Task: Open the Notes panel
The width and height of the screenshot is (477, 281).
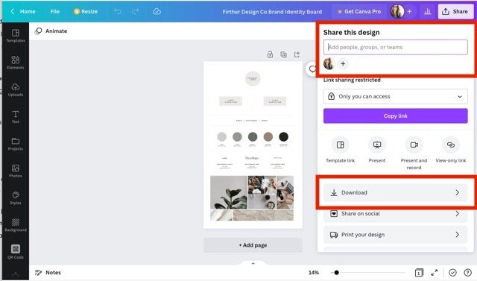Action: tap(48, 273)
